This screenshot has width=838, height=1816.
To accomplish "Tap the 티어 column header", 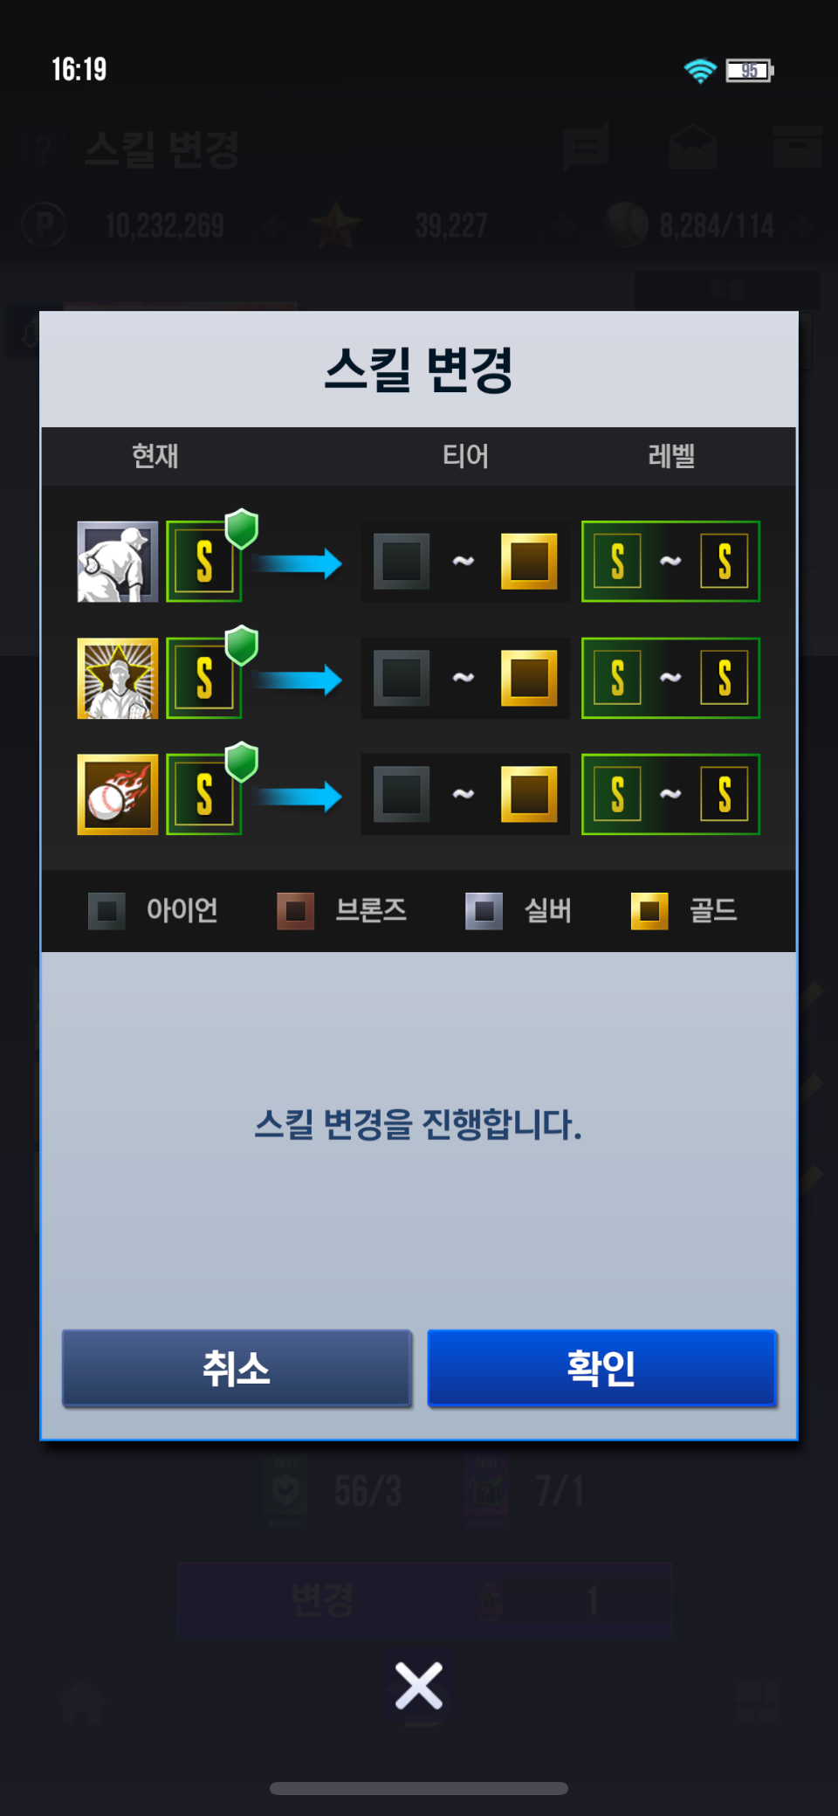I will pos(465,456).
